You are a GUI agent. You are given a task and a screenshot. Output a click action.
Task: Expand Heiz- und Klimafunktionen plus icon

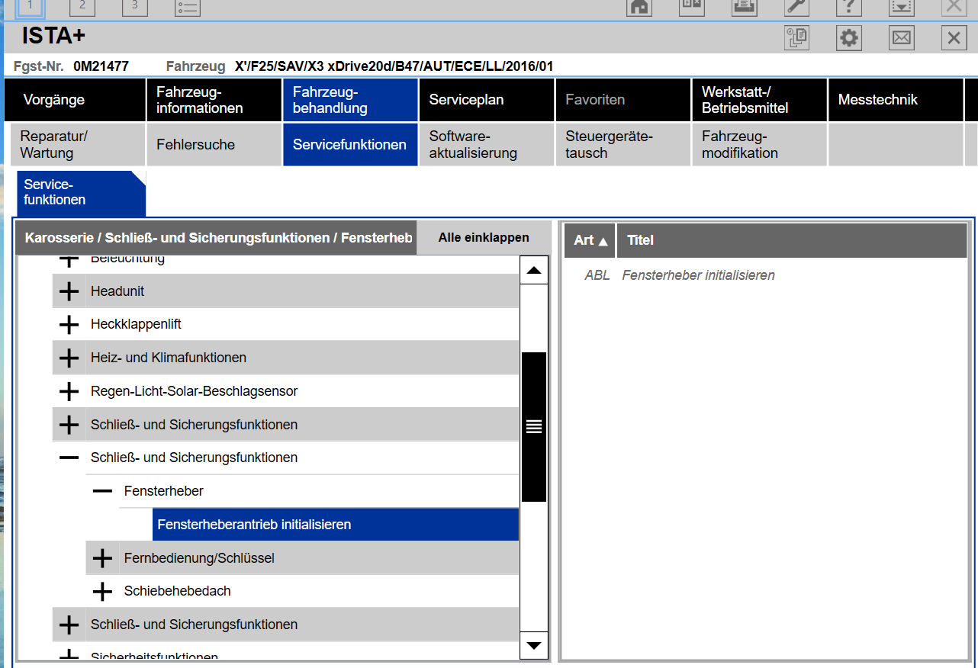click(69, 358)
